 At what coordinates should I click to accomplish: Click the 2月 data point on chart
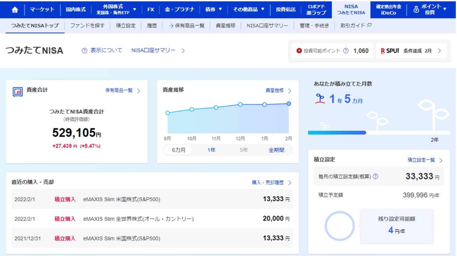coord(289,104)
